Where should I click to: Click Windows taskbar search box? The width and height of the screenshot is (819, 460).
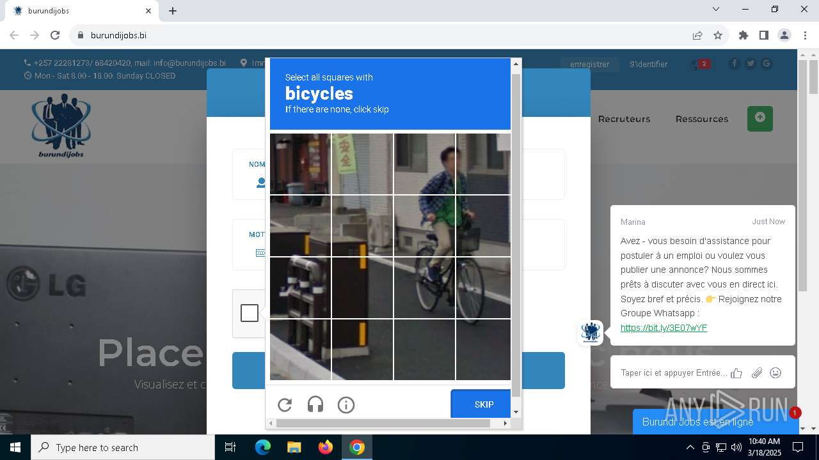(123, 447)
